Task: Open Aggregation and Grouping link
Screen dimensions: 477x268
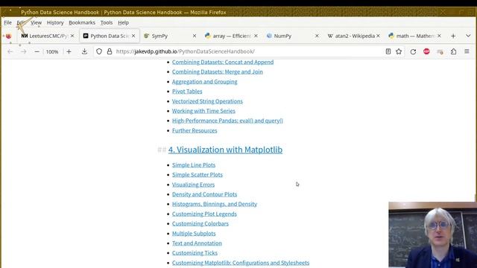Action: [x=204, y=81]
